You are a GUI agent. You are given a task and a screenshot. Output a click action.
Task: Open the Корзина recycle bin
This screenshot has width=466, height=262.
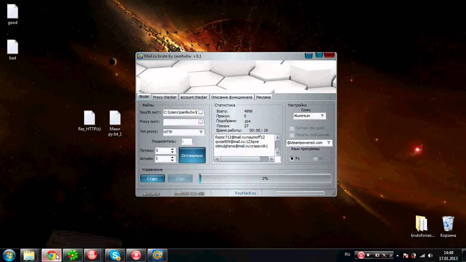pos(448,226)
